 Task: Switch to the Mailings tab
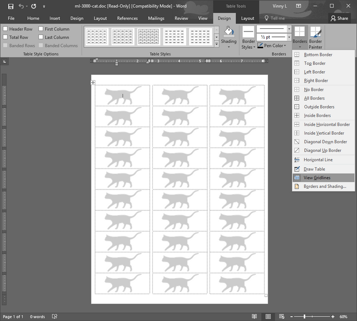(156, 18)
